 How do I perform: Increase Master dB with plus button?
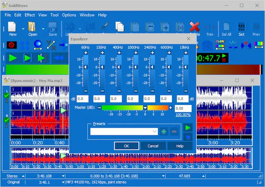coord(170,108)
